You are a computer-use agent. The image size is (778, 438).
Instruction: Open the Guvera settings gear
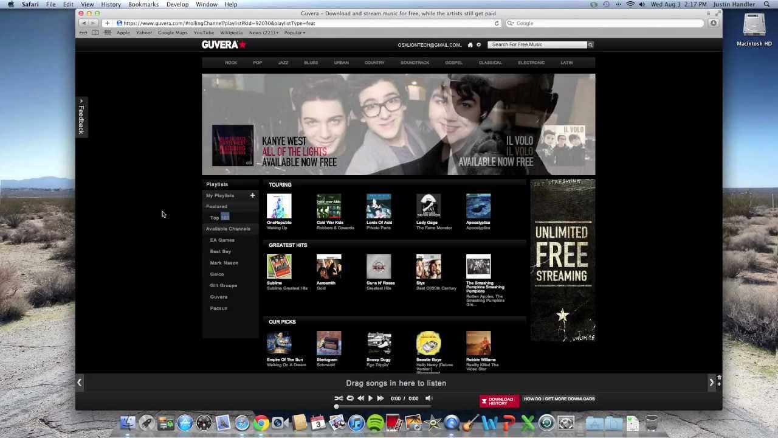pyautogui.click(x=478, y=44)
